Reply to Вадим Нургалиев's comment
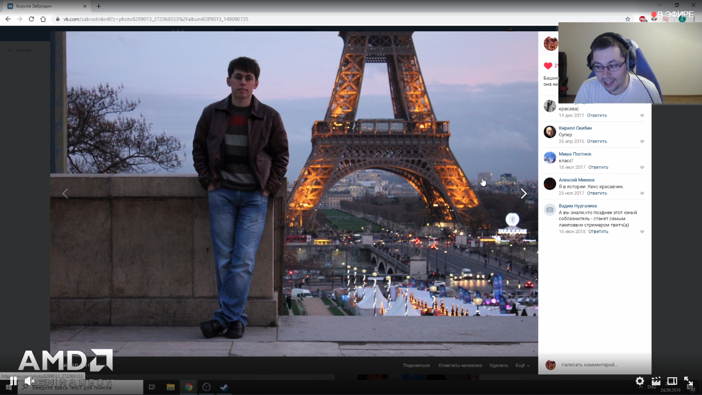 598,231
